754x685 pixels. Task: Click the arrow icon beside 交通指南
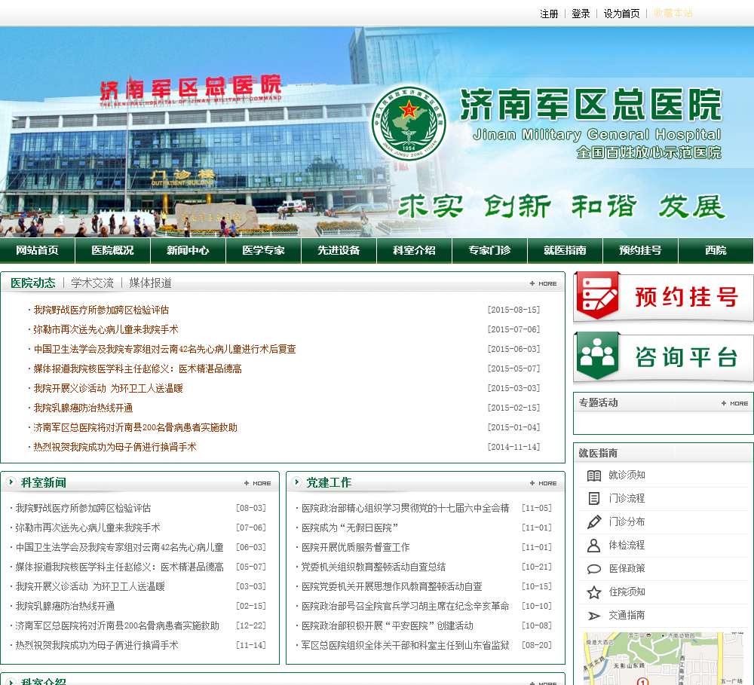point(594,616)
